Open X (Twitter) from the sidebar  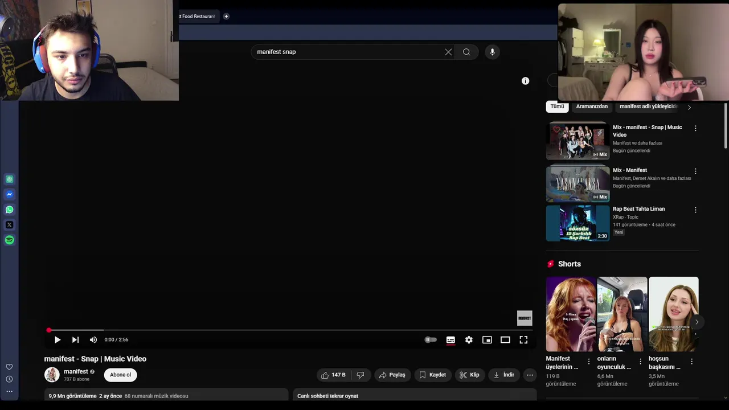click(10, 225)
